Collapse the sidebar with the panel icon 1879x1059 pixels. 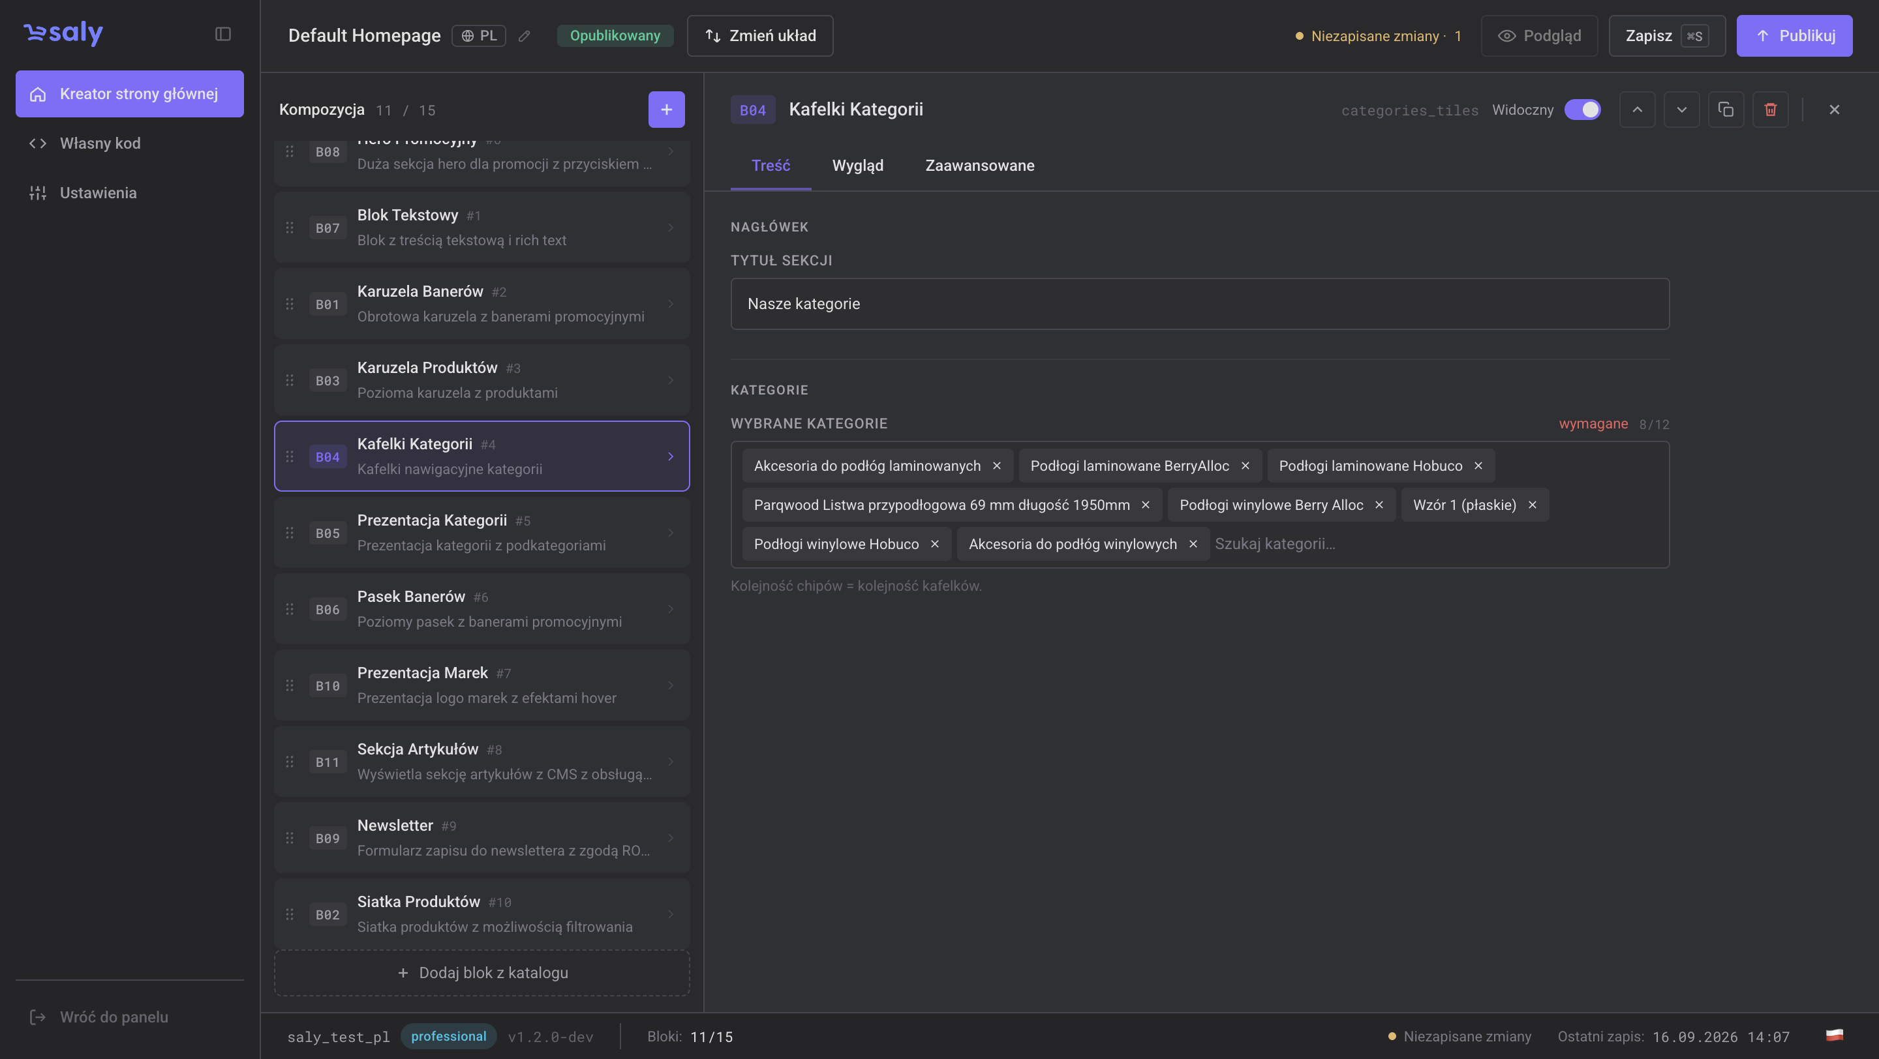pos(223,35)
